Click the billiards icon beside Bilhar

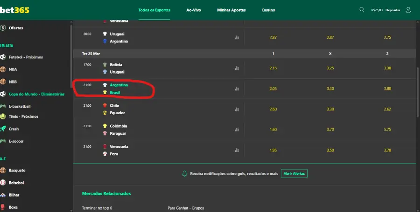[x=3, y=195]
